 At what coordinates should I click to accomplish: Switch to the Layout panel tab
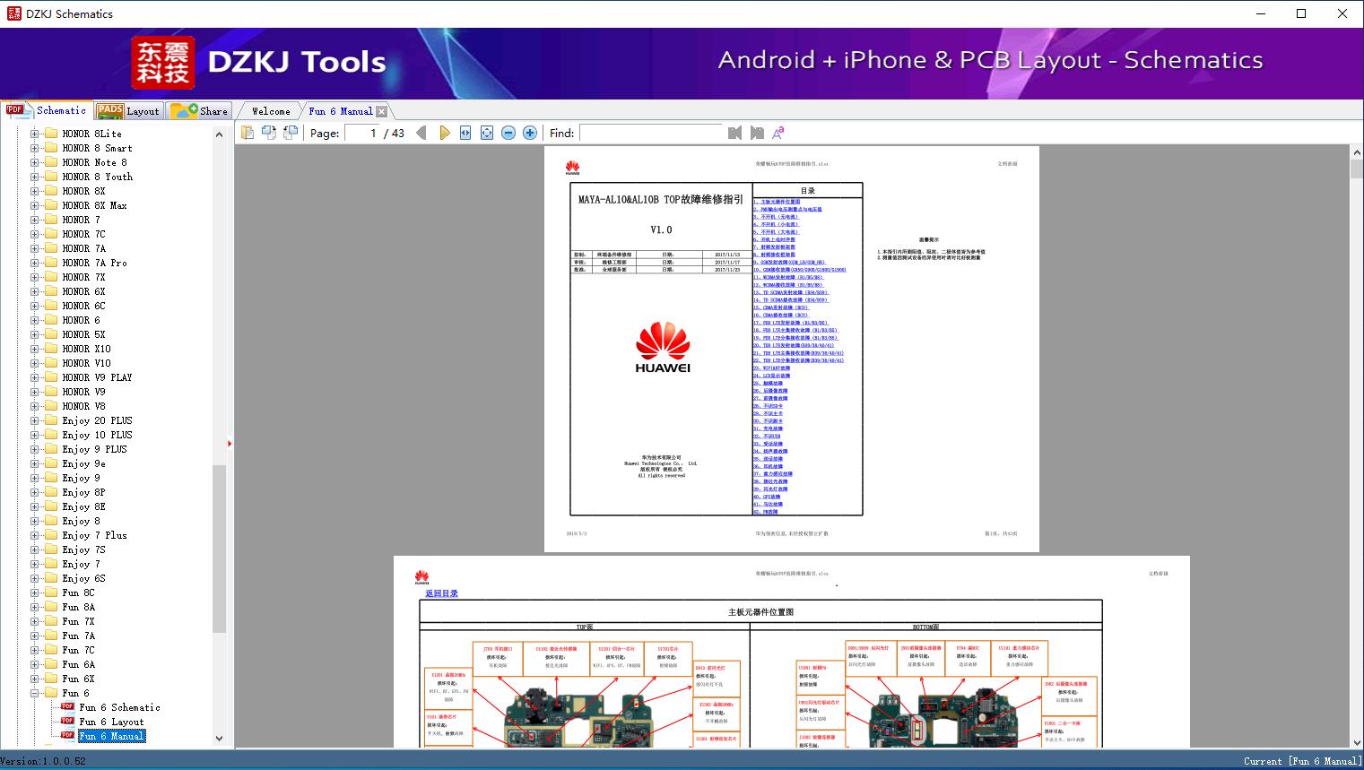point(128,111)
